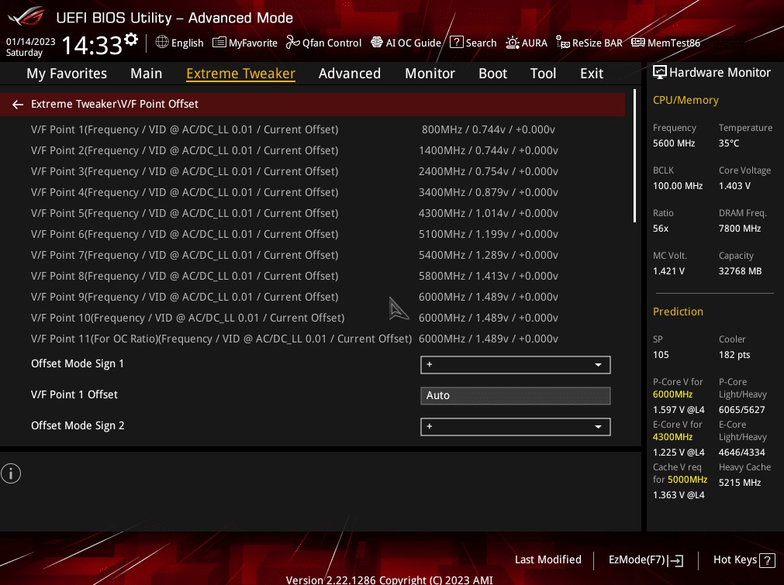Open Offset Mode Sign 1 dropdown
The width and height of the screenshot is (784, 585).
pyautogui.click(x=516, y=365)
